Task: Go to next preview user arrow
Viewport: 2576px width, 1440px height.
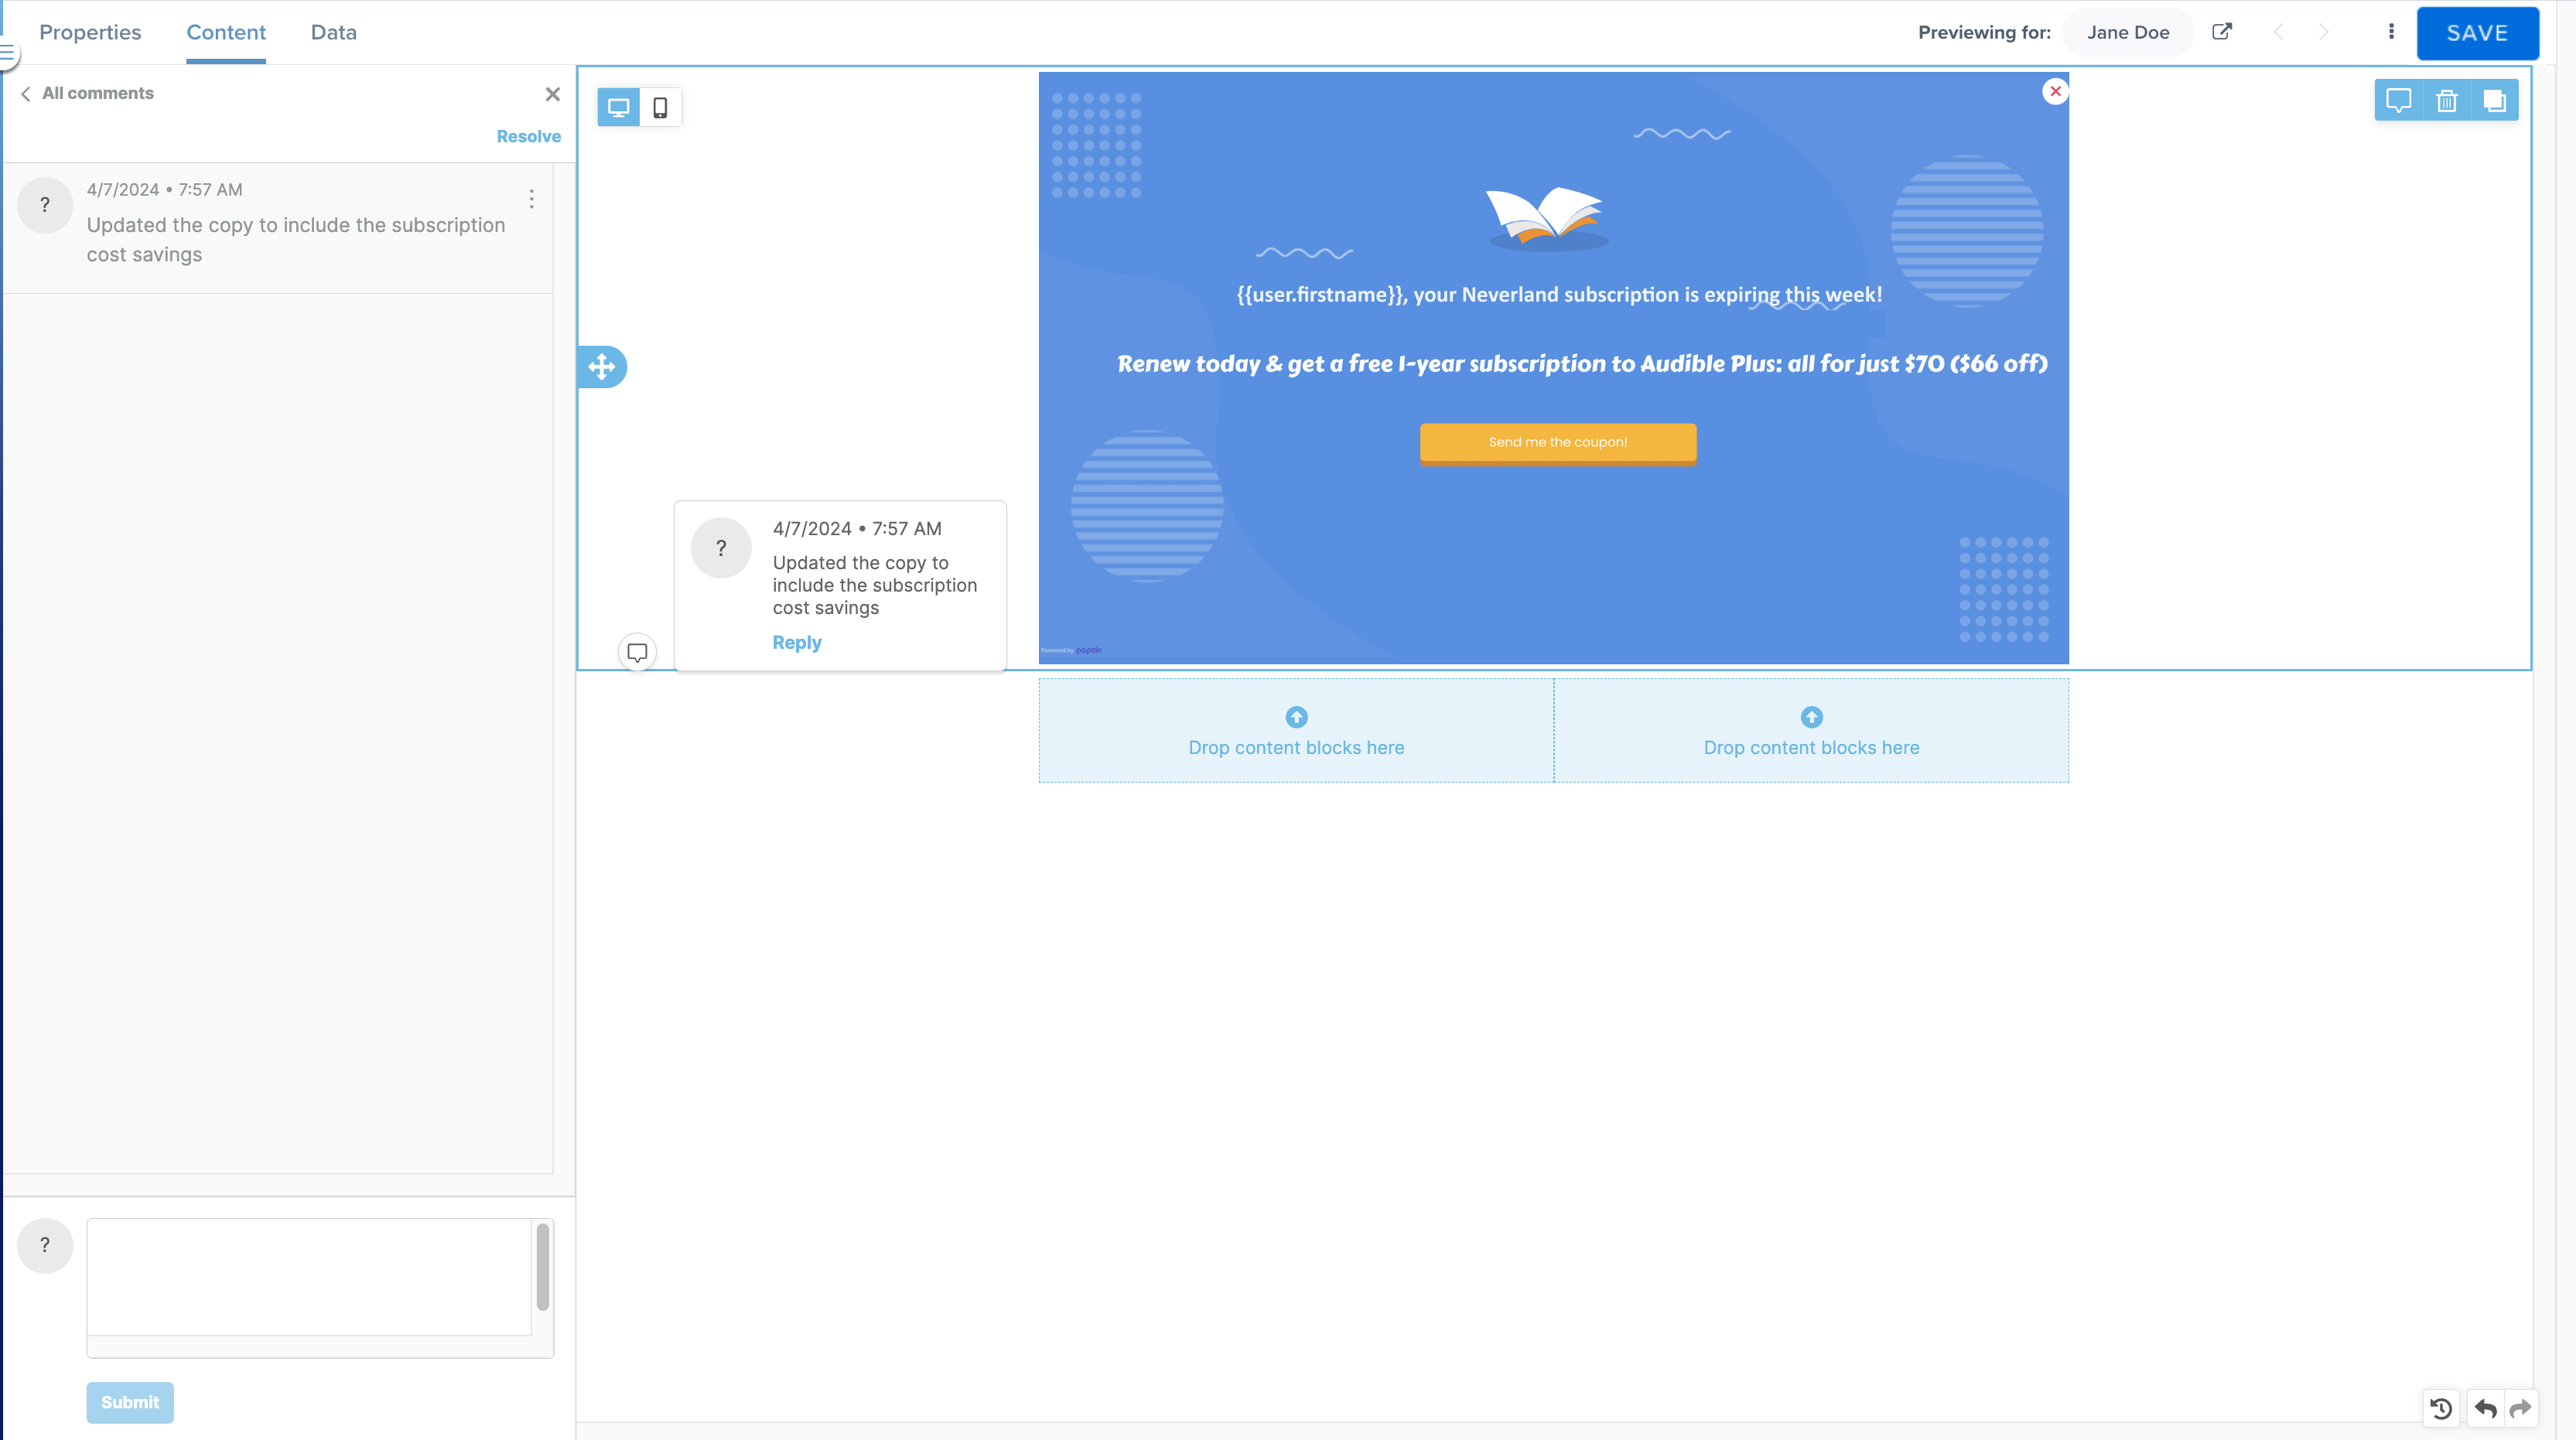Action: pyautogui.click(x=2324, y=32)
